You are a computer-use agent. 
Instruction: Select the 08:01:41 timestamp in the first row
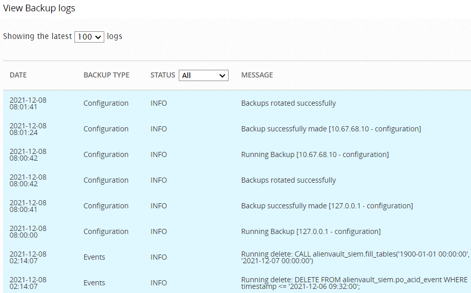click(23, 107)
